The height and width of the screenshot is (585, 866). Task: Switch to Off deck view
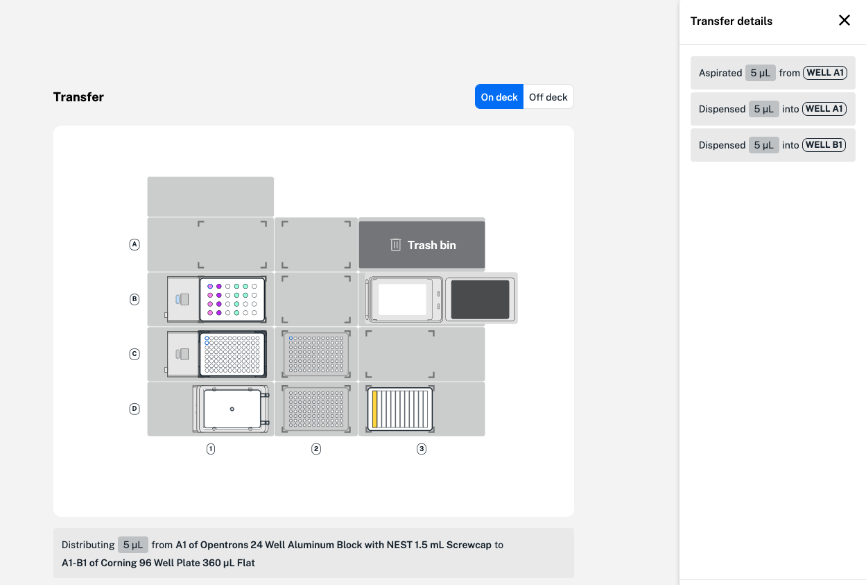point(548,97)
